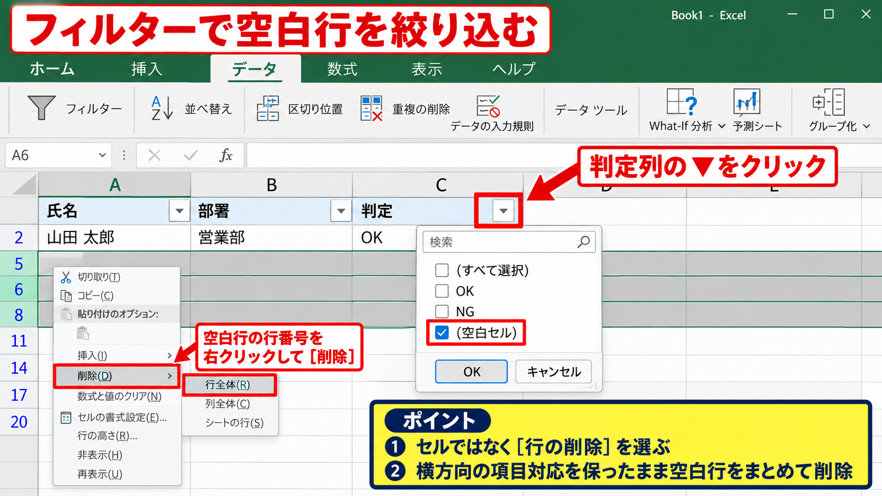
Task: Choose 非表示(H) in context menu
Action: [100, 455]
